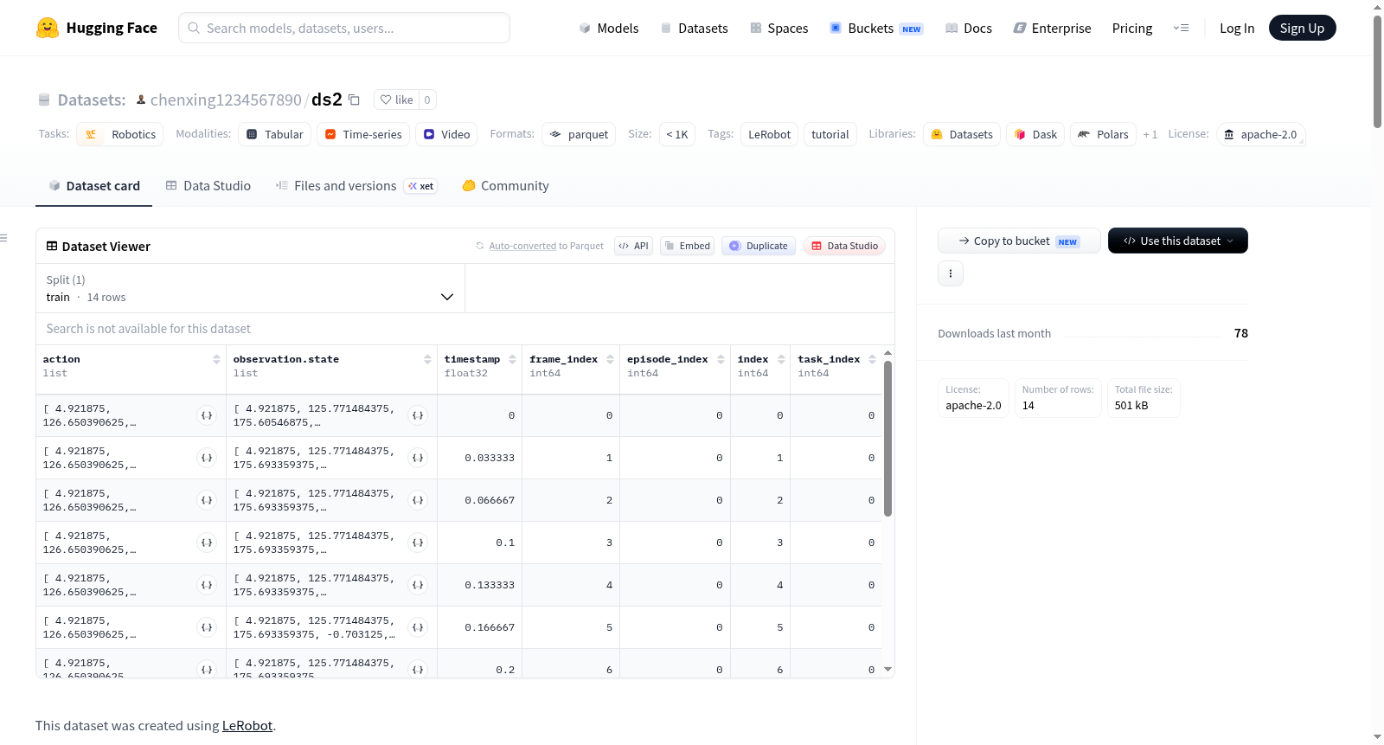The image size is (1384, 745).
Task: Filter by the Tabular modality tag
Action: (275, 134)
